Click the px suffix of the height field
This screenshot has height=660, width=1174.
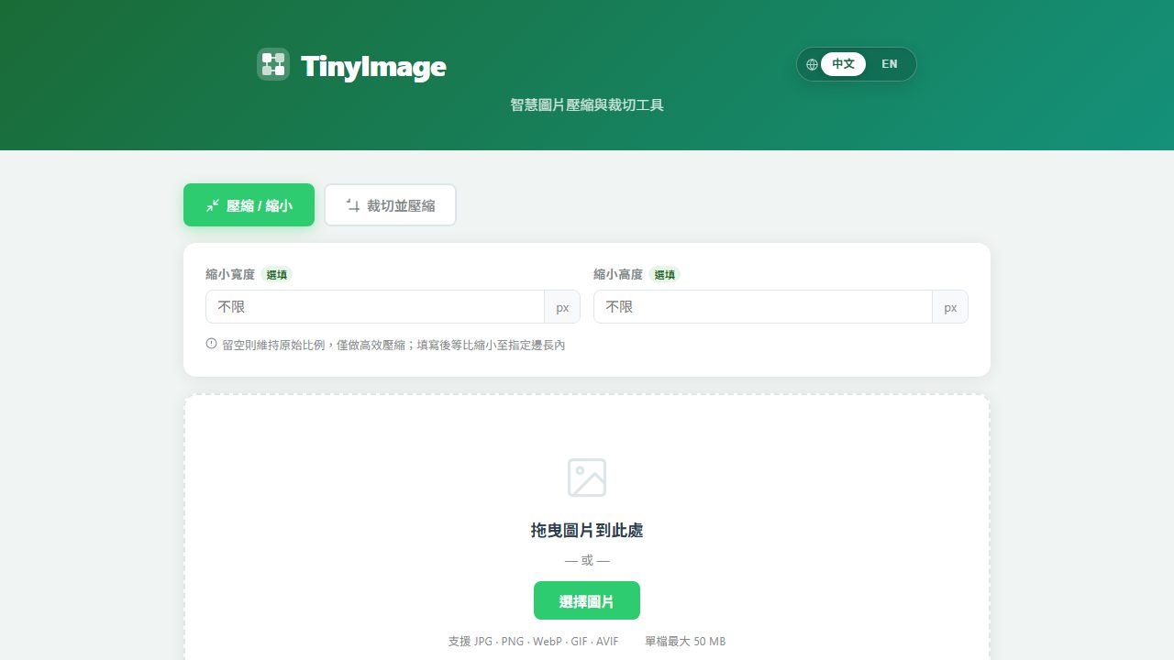(950, 307)
